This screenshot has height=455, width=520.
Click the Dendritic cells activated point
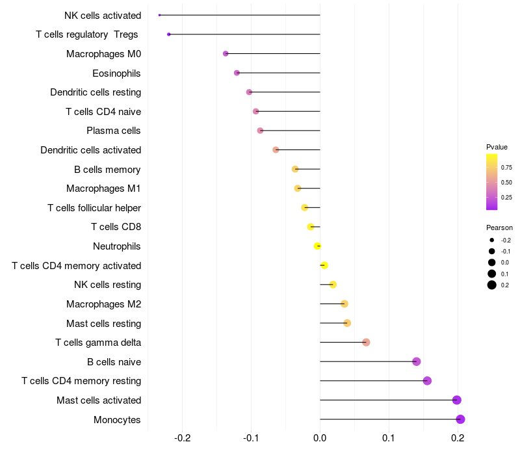[x=276, y=150]
